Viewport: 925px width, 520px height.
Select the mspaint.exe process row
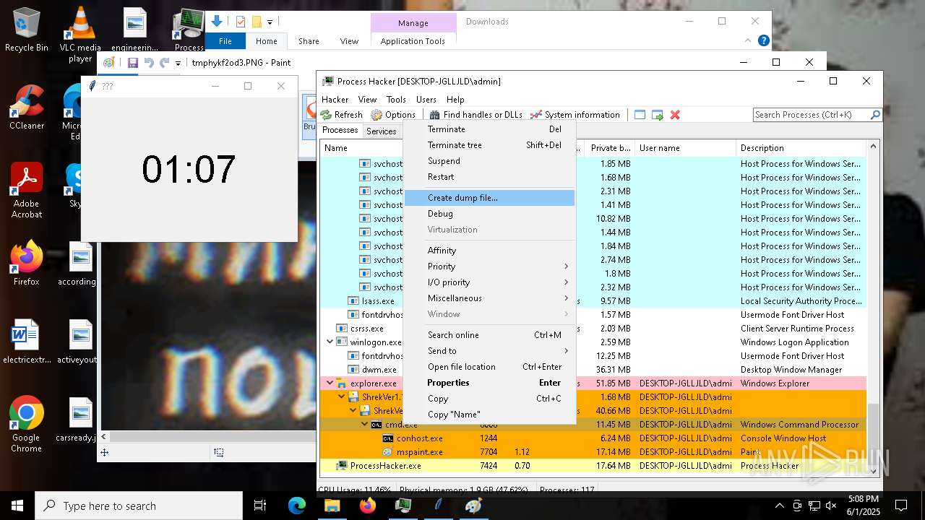tap(593, 452)
